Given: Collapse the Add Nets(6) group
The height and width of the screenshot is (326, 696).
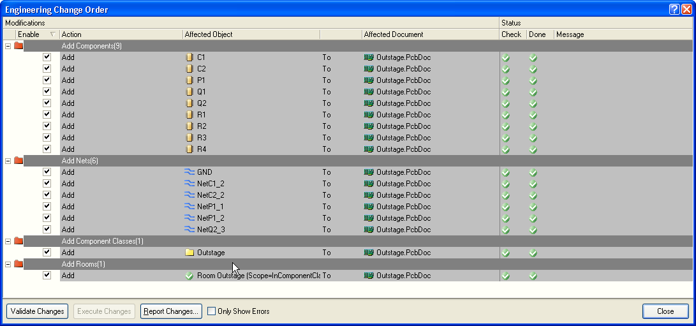Looking at the screenshot, I should click(8, 161).
